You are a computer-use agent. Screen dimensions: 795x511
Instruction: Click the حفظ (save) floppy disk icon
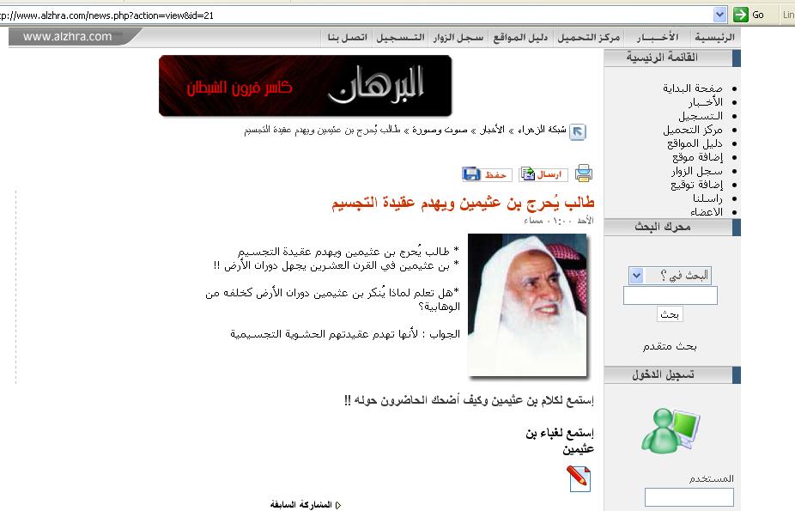coord(487,174)
